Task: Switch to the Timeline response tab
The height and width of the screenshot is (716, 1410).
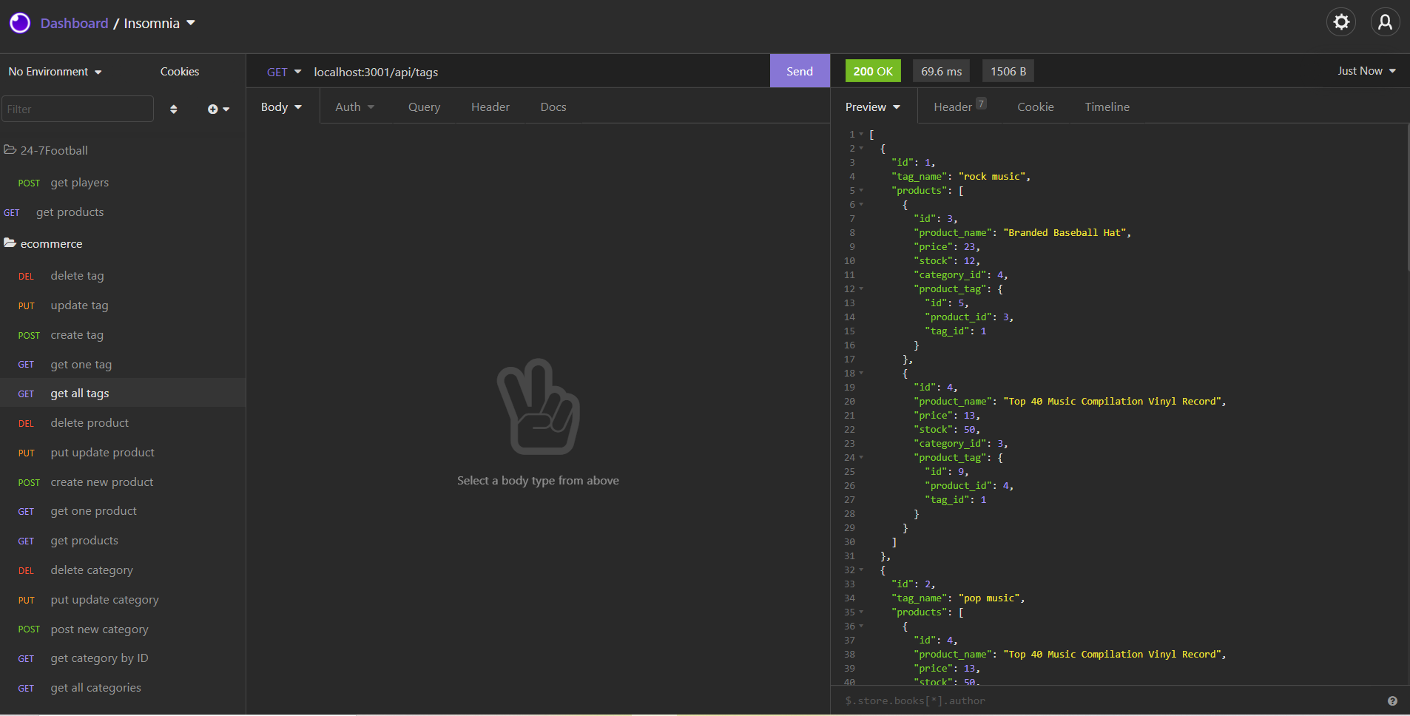Action: pyautogui.click(x=1107, y=107)
